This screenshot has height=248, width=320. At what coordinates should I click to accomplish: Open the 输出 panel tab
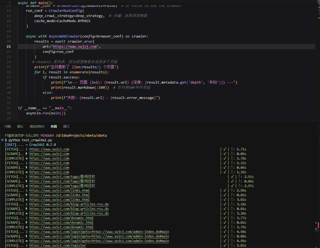(20, 126)
